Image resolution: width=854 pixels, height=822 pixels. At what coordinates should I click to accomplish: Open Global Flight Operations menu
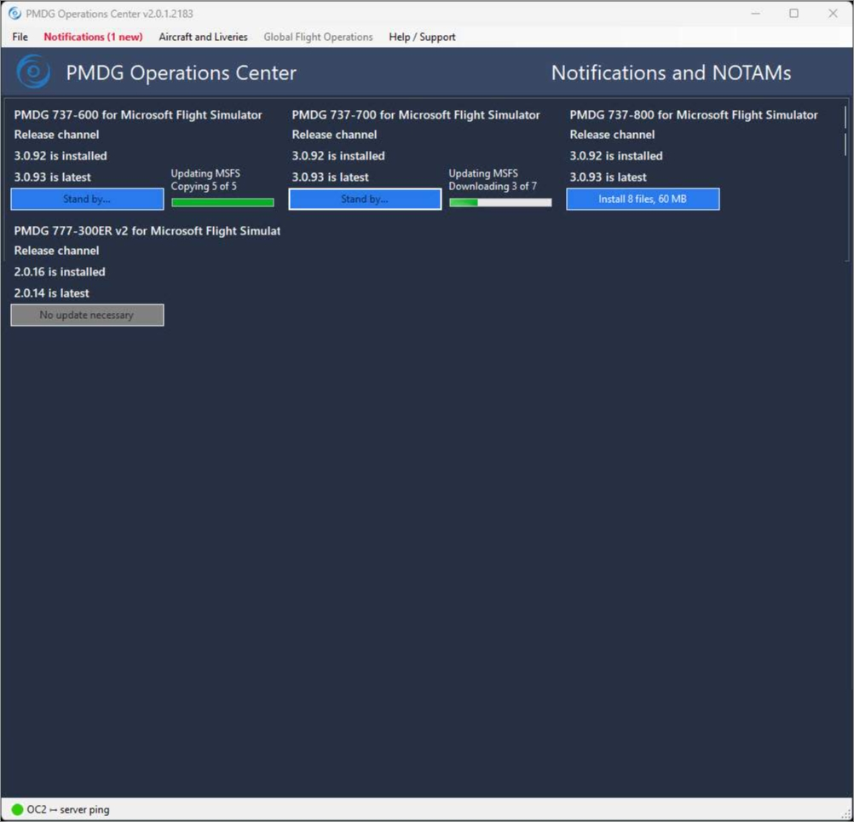318,37
